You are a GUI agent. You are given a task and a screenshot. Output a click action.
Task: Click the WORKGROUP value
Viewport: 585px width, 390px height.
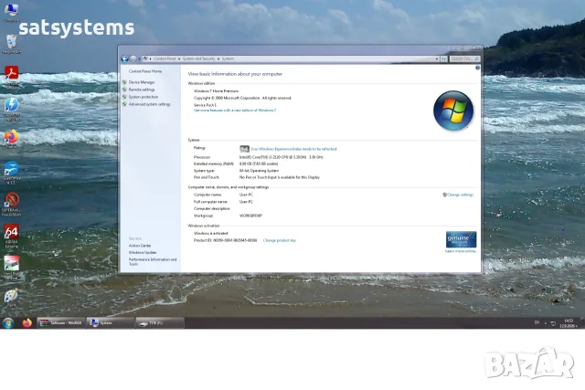click(x=250, y=216)
